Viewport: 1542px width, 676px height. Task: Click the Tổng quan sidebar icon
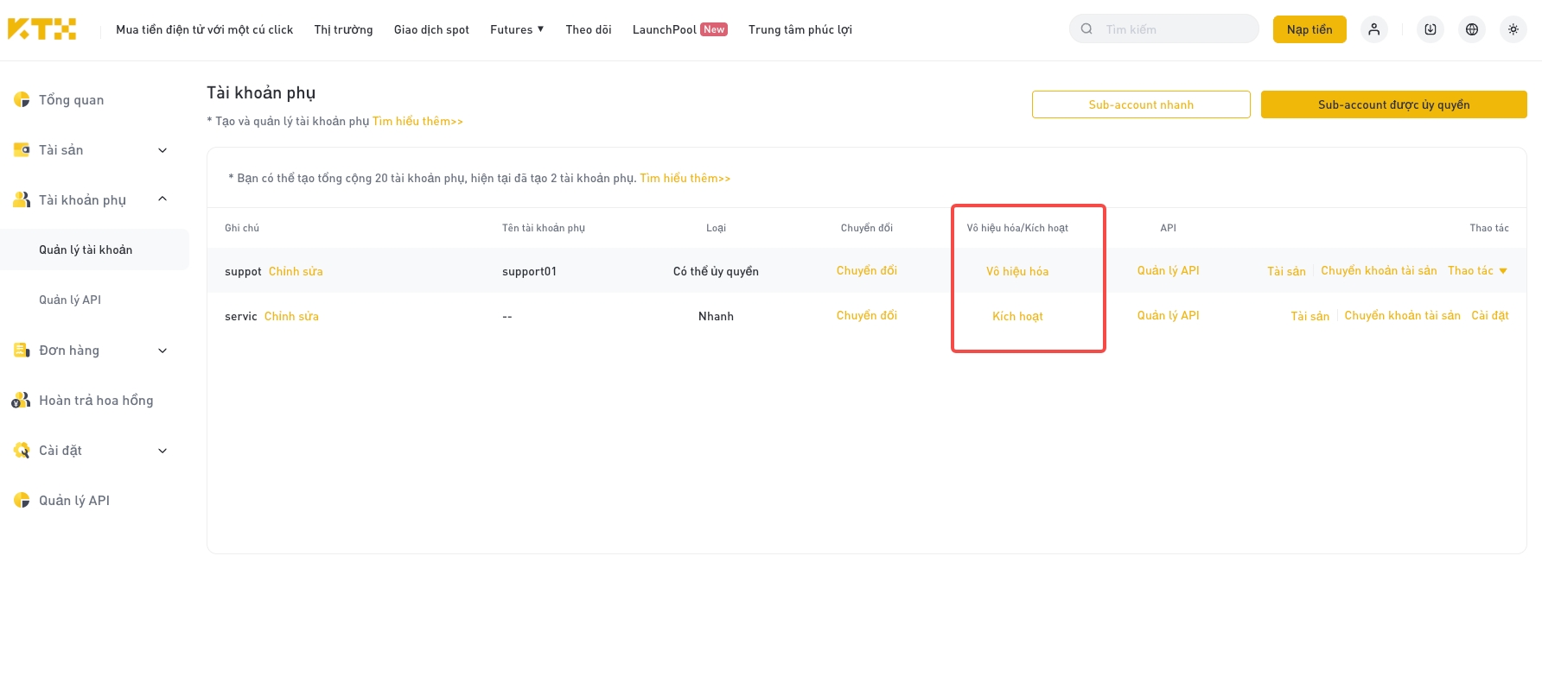click(22, 100)
